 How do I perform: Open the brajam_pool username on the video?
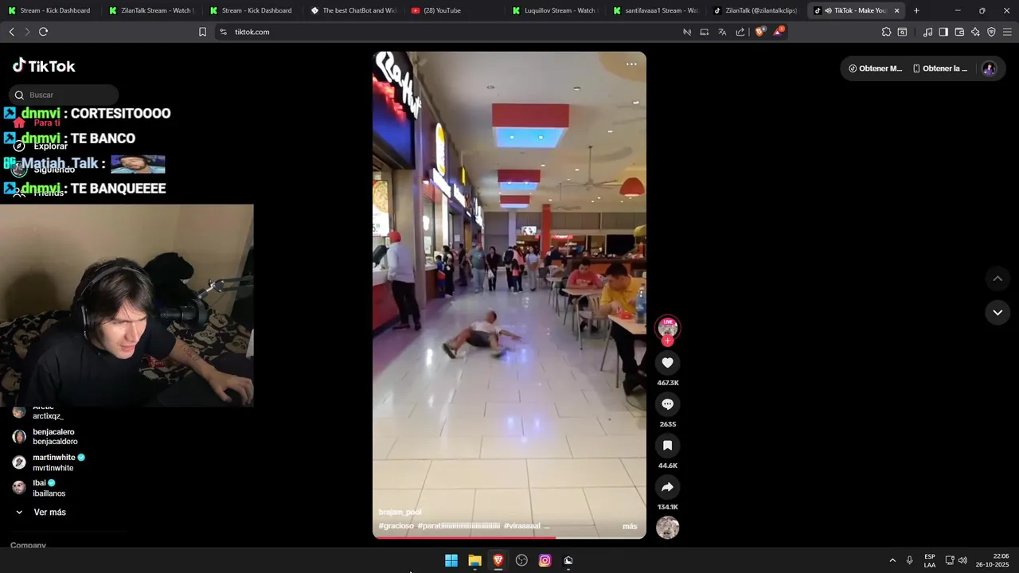(400, 512)
